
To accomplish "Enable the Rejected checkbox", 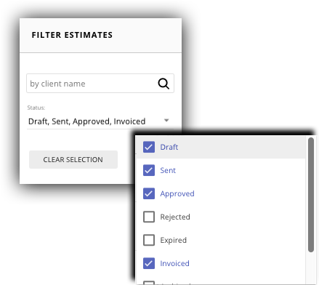I will tap(149, 217).
